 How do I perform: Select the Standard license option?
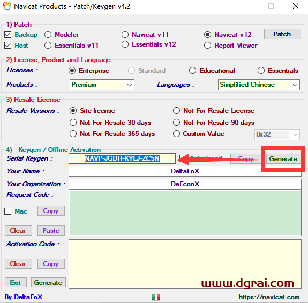(131, 71)
